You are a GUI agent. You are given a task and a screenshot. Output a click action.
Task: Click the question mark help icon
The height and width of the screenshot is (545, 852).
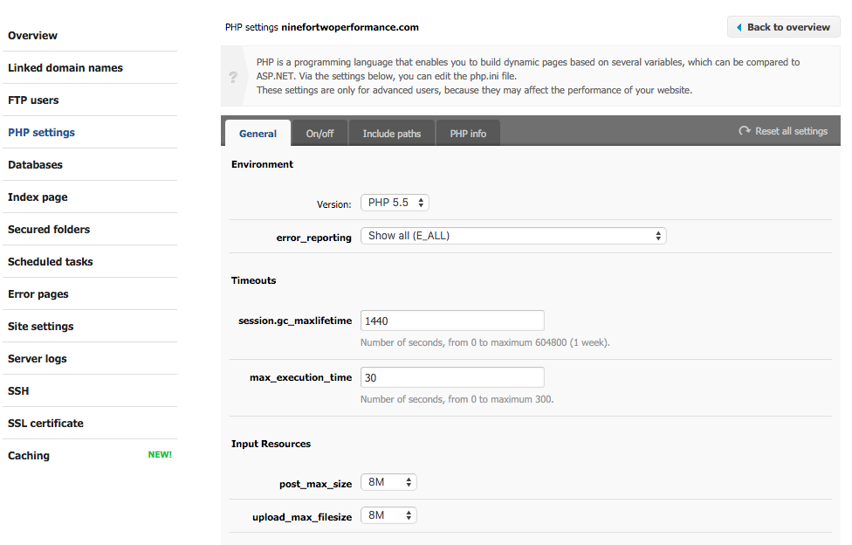pyautogui.click(x=233, y=77)
